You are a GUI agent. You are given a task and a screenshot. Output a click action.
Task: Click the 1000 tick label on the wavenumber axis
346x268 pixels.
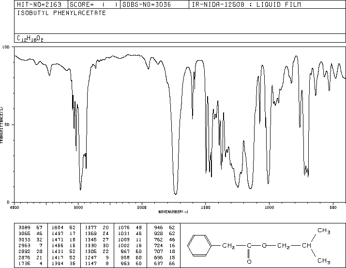(270, 207)
